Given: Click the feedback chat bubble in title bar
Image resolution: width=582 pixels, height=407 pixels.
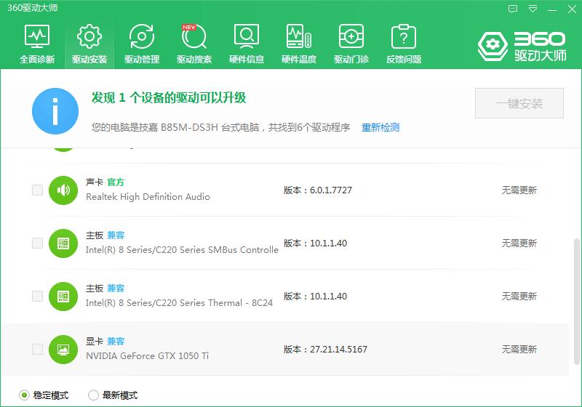Looking at the screenshot, I should (513, 9).
